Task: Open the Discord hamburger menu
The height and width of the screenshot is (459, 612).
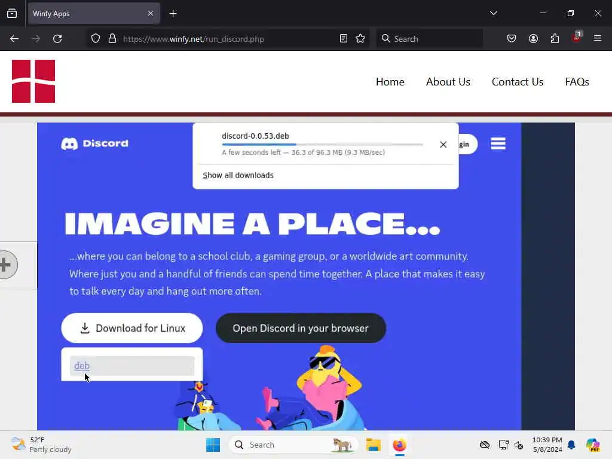Action: (x=498, y=143)
